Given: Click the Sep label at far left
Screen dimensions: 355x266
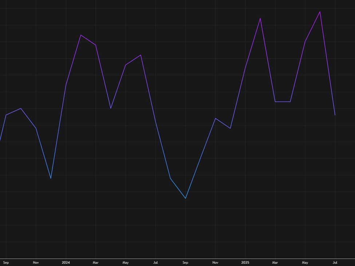Looking at the screenshot, I should point(5,262).
